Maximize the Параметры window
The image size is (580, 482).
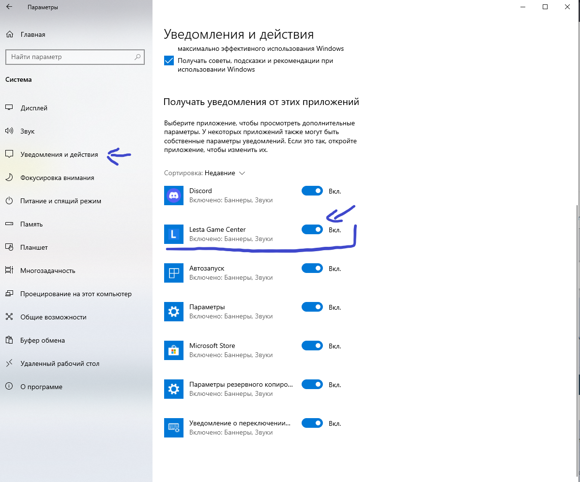pyautogui.click(x=545, y=7)
